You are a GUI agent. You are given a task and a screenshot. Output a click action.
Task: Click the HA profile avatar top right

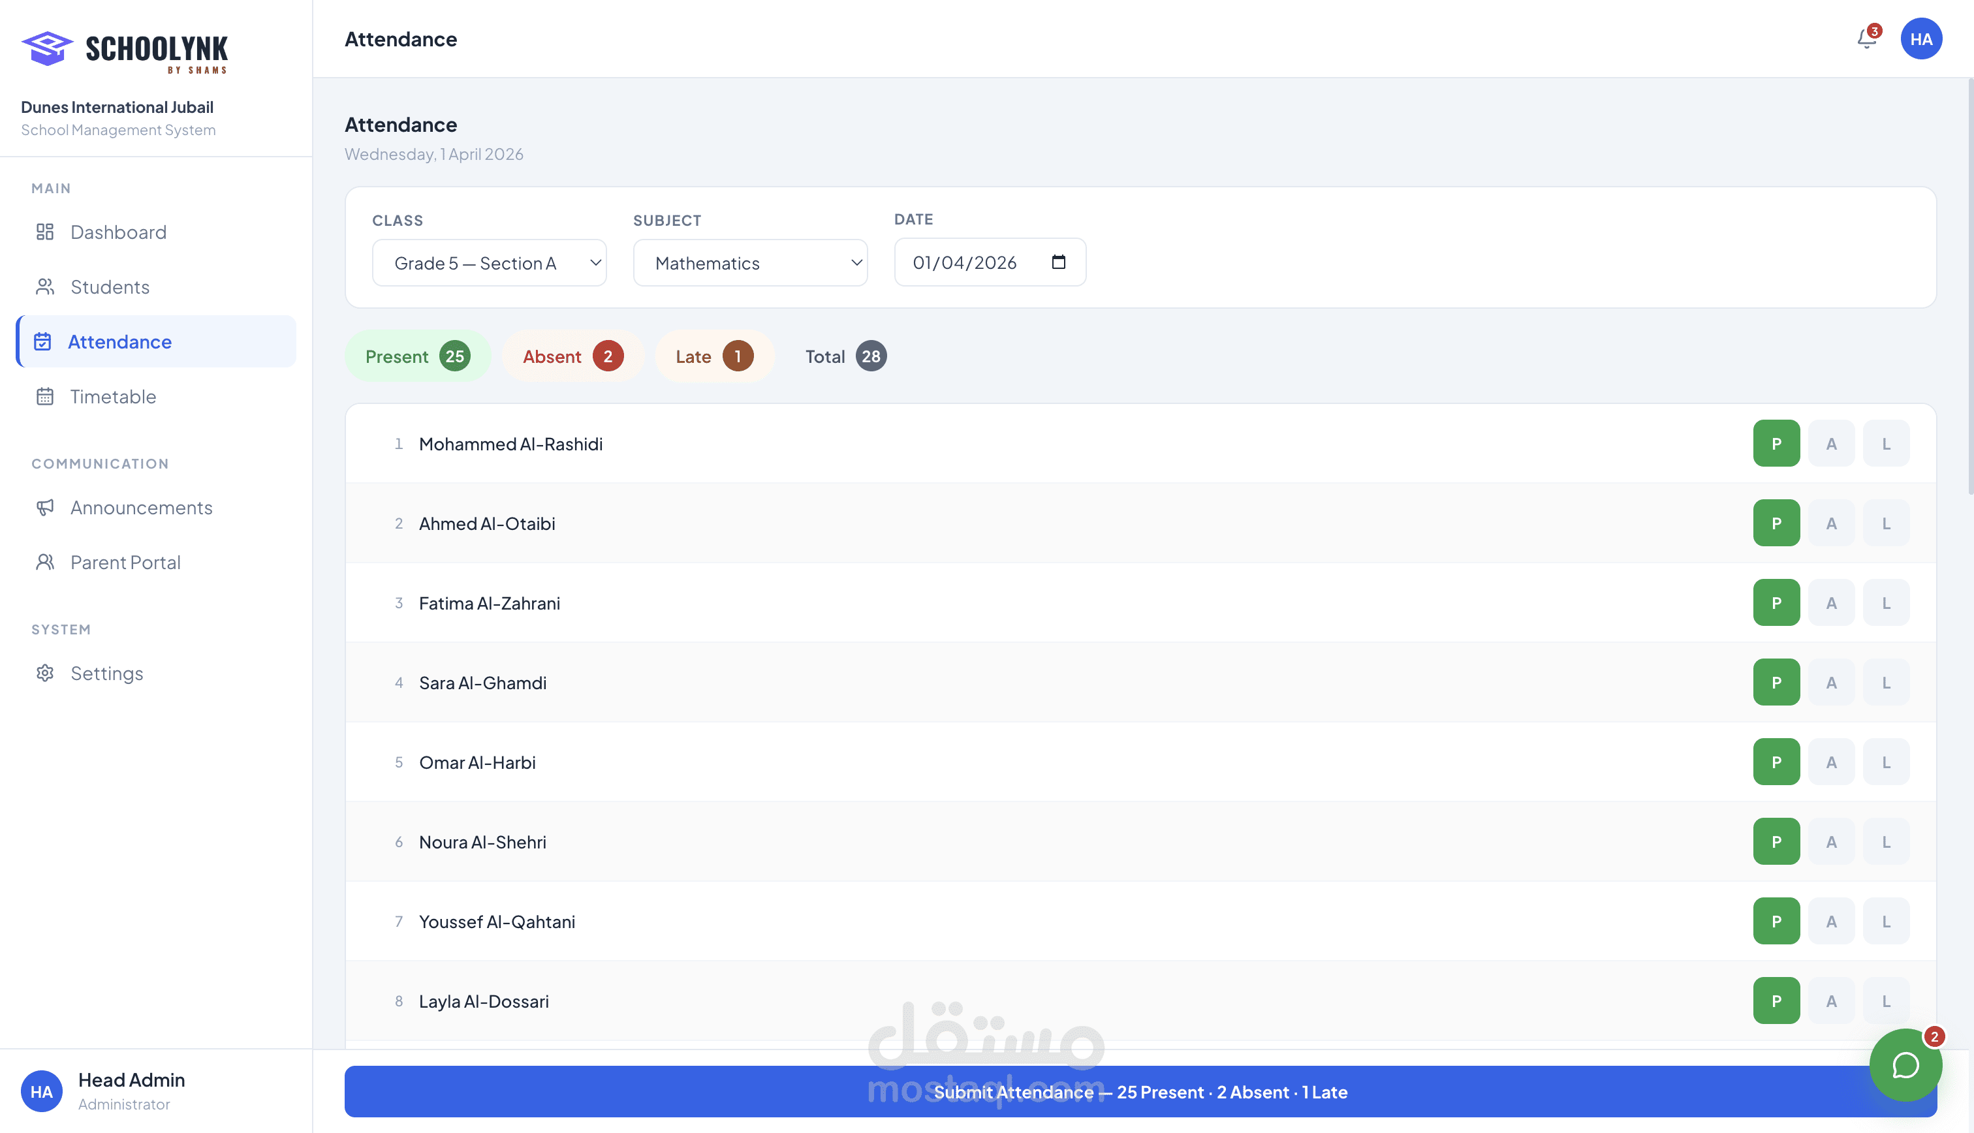pyautogui.click(x=1920, y=39)
